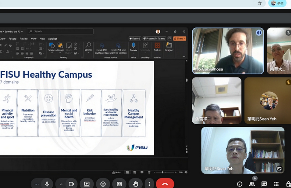
Task: Open the numbered list button
Action: coord(25,44)
